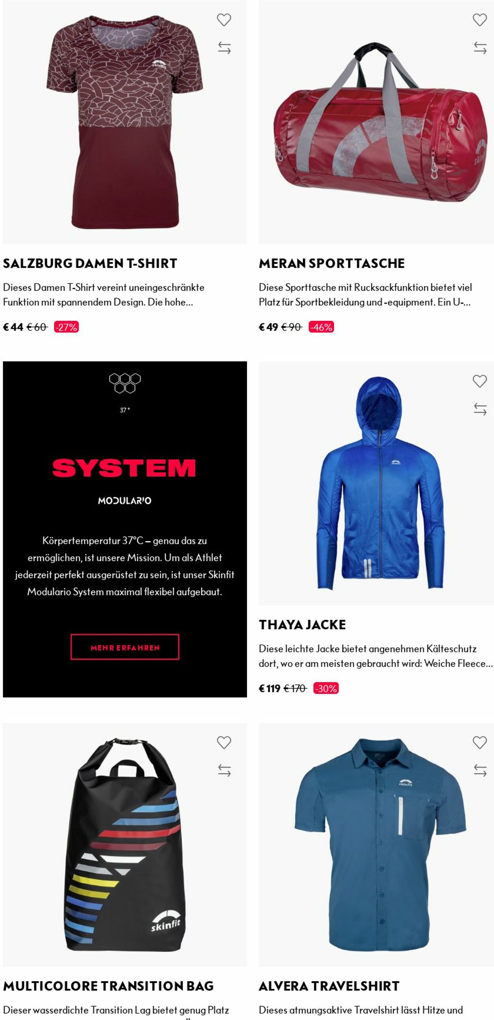Click the blue hooded jacket image
The image size is (494, 1020).
tap(376, 483)
